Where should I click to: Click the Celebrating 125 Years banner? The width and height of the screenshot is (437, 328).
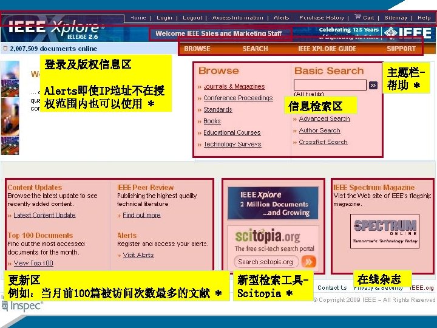pyautogui.click(x=348, y=33)
